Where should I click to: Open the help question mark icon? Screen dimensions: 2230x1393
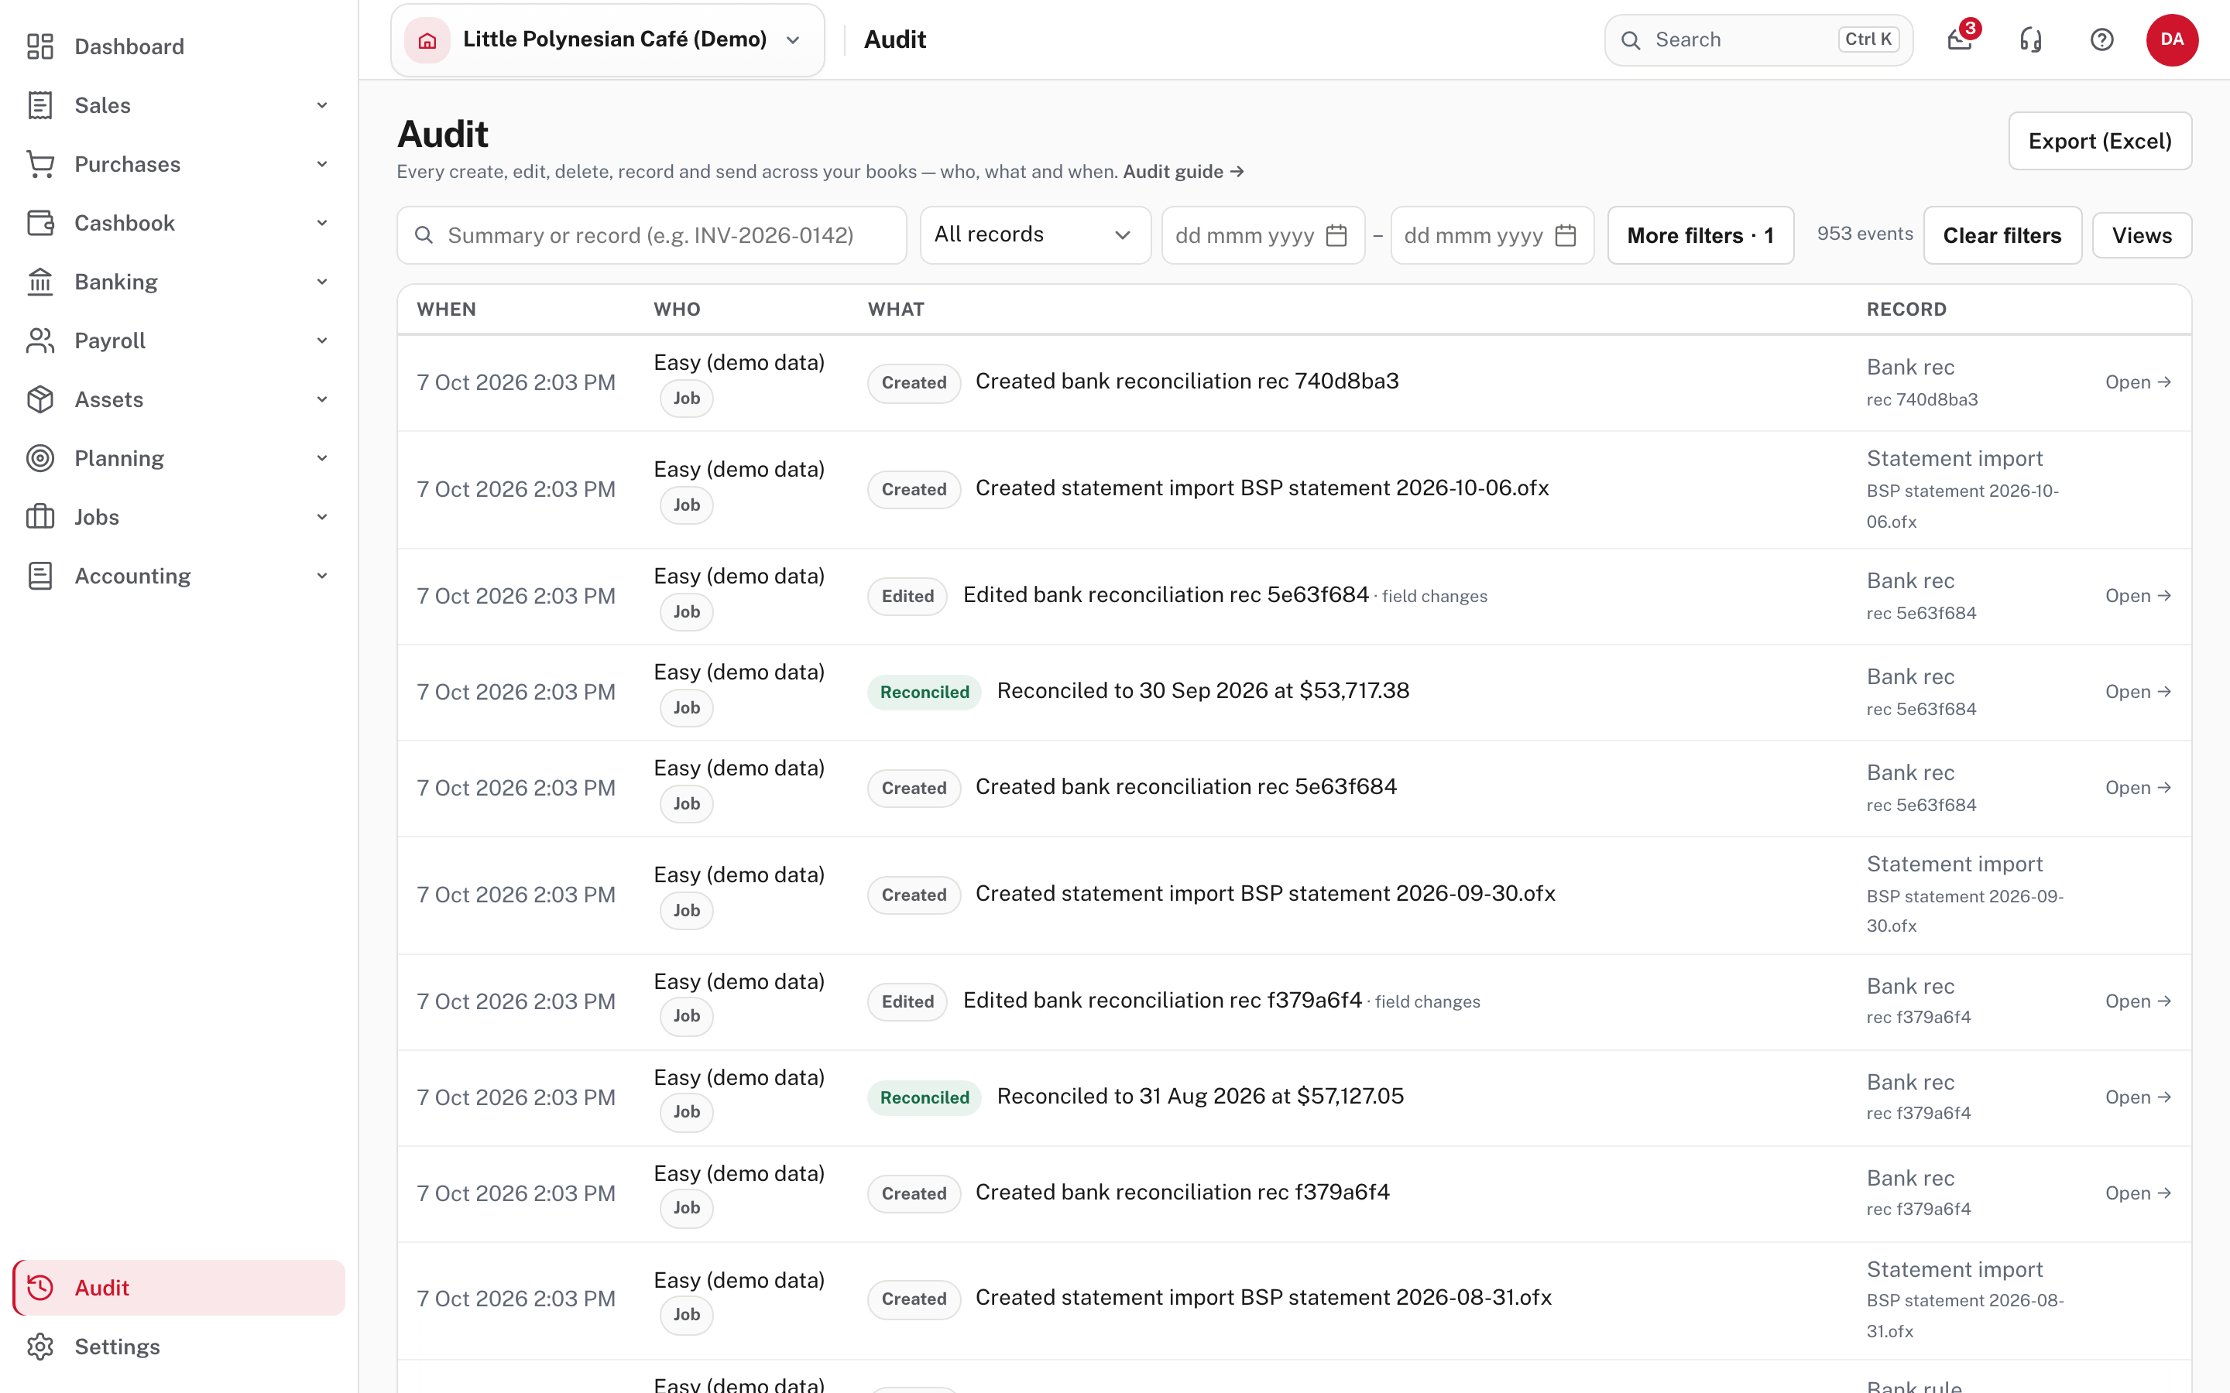2102,39
